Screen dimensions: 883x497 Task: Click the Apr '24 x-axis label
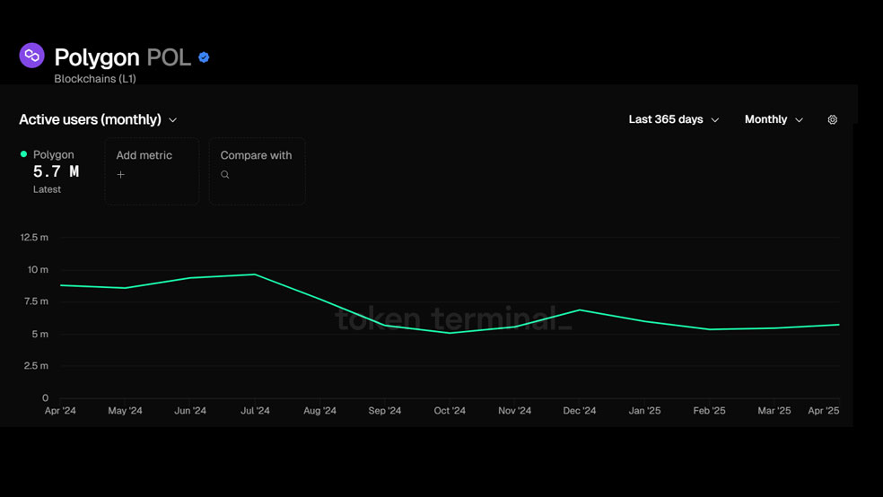pos(60,411)
